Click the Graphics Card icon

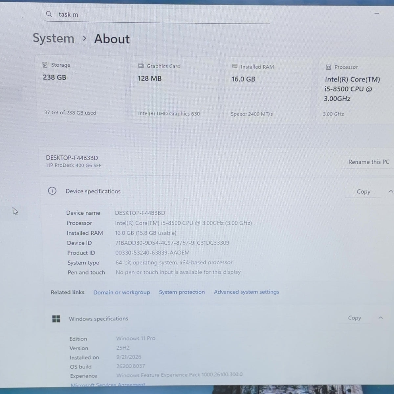pos(141,66)
